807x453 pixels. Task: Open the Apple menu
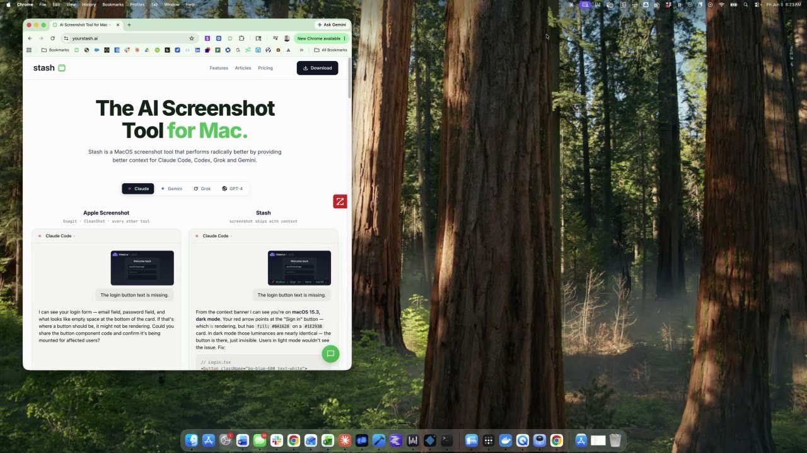point(8,4)
